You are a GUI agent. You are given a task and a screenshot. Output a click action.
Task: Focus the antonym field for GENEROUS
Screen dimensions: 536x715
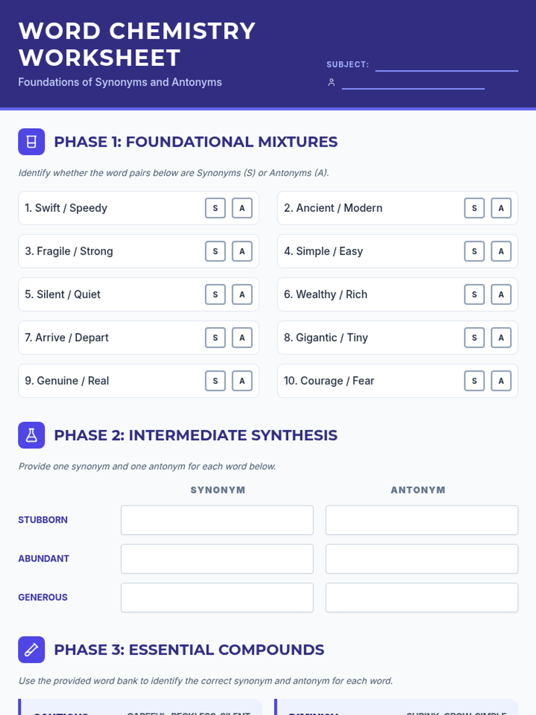click(422, 597)
